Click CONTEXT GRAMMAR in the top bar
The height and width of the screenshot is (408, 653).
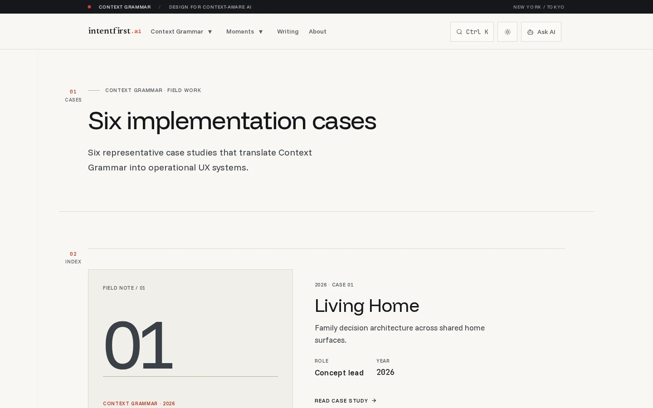[125, 7]
